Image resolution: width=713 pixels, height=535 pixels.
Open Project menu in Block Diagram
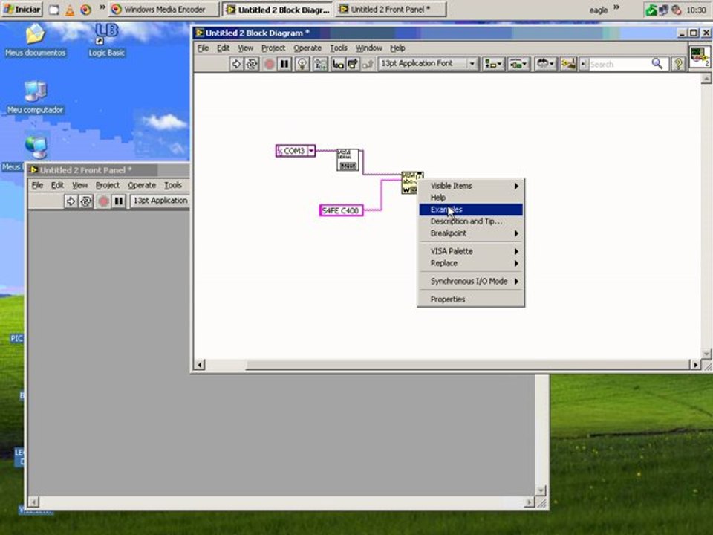click(x=273, y=48)
